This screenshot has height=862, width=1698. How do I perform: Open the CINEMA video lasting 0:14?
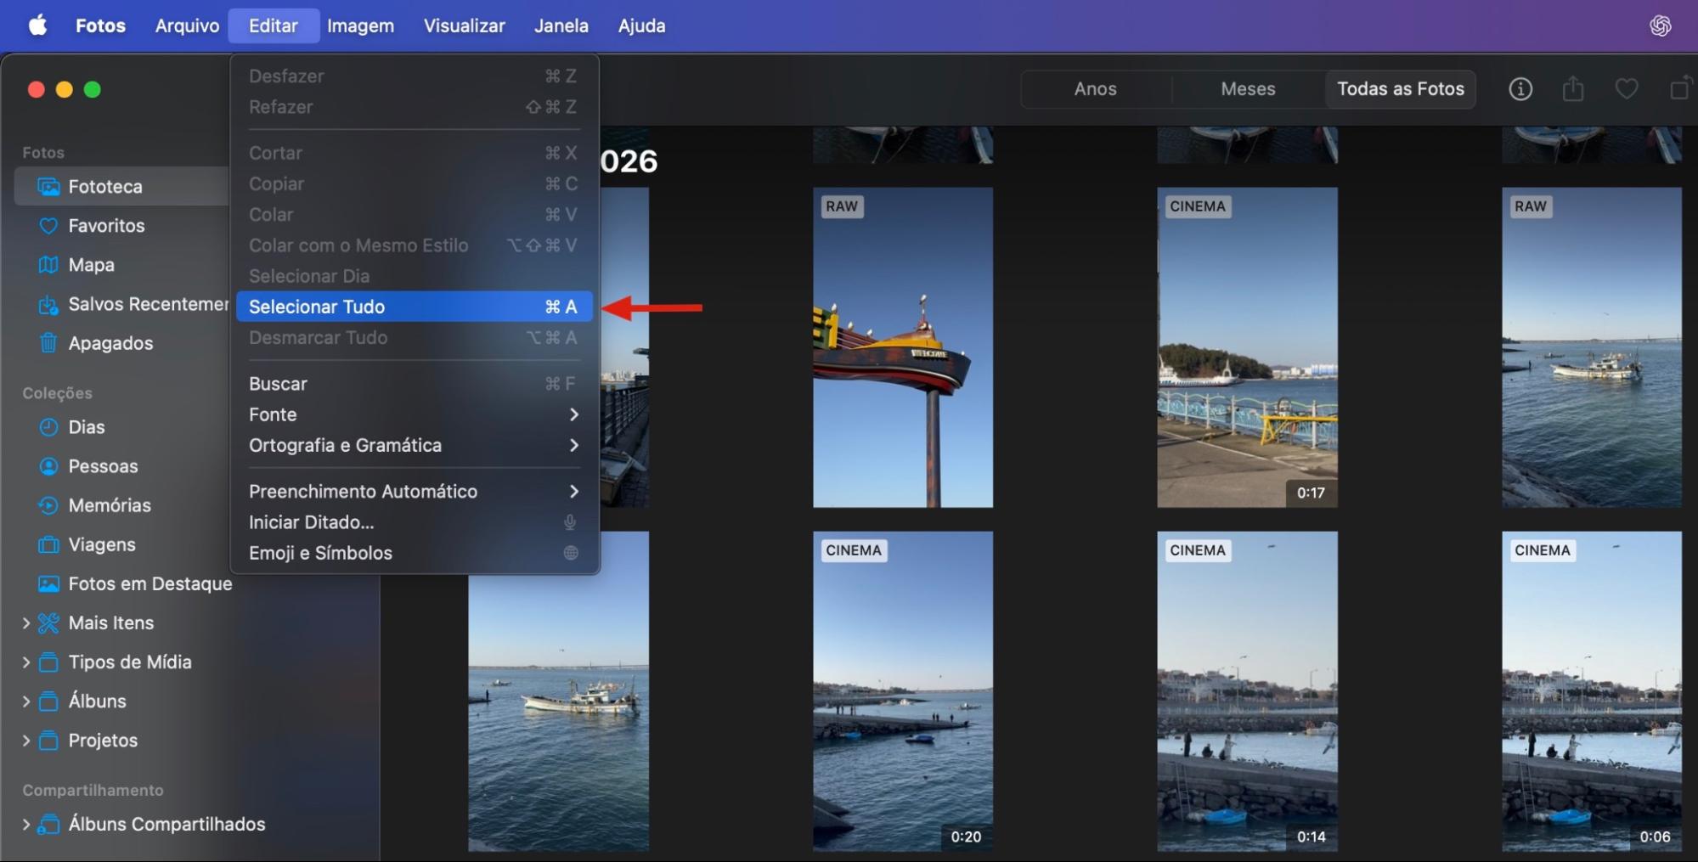(x=1247, y=691)
